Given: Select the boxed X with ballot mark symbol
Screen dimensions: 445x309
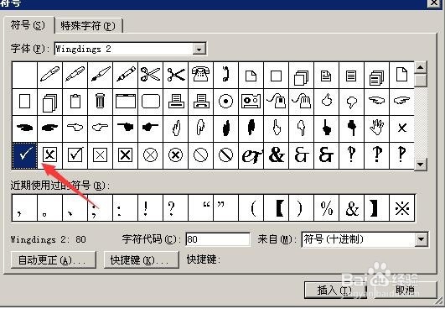Looking at the screenshot, I should click(x=50, y=155).
